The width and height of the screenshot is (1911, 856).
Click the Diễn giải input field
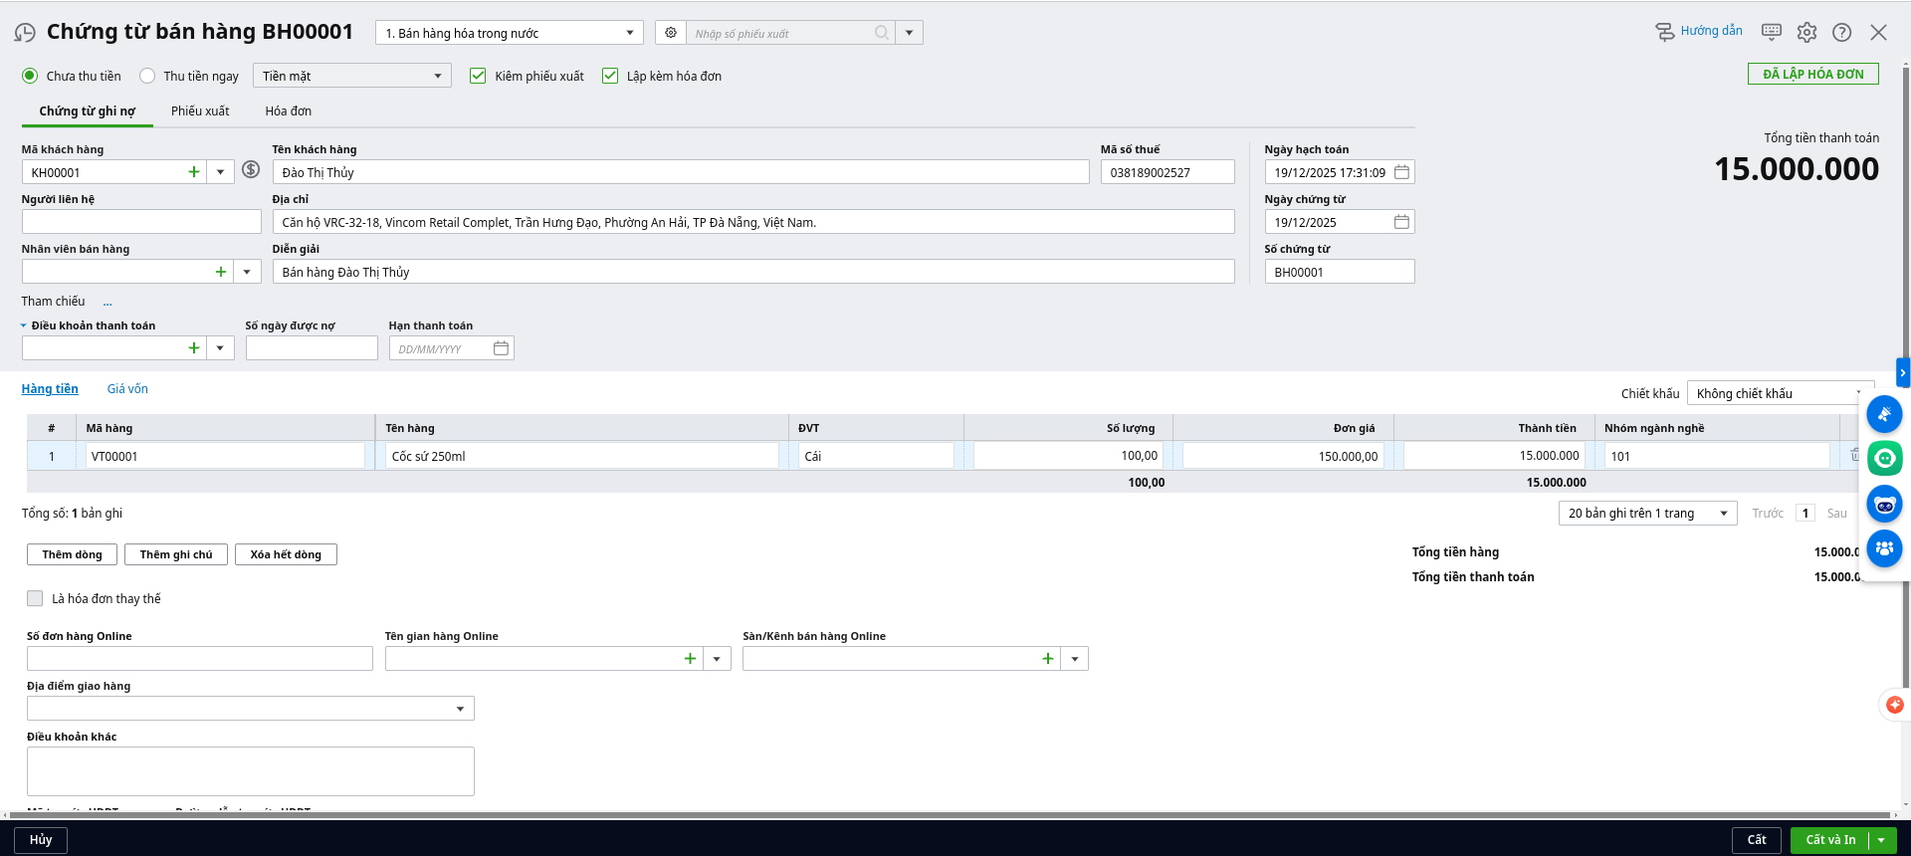752,272
